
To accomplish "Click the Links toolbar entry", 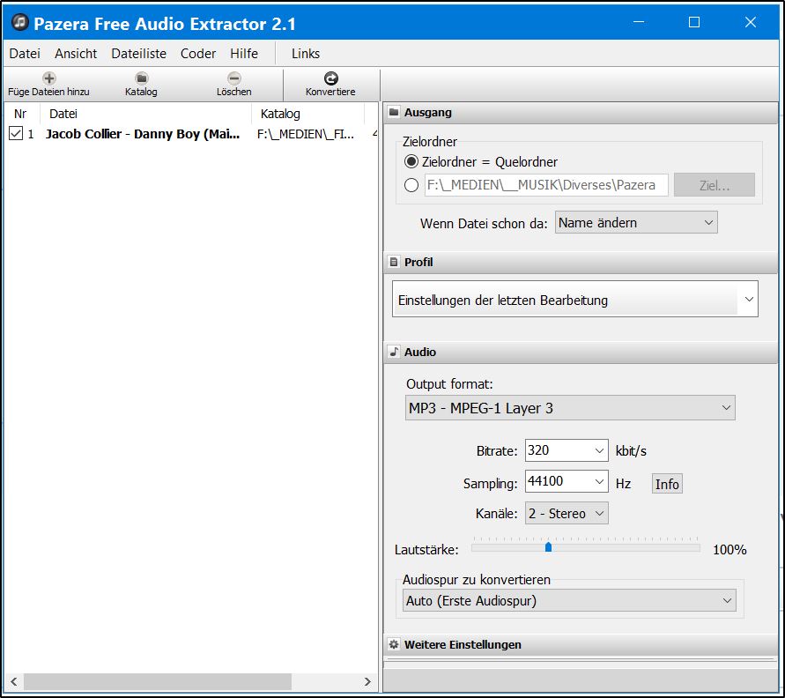I will 306,54.
